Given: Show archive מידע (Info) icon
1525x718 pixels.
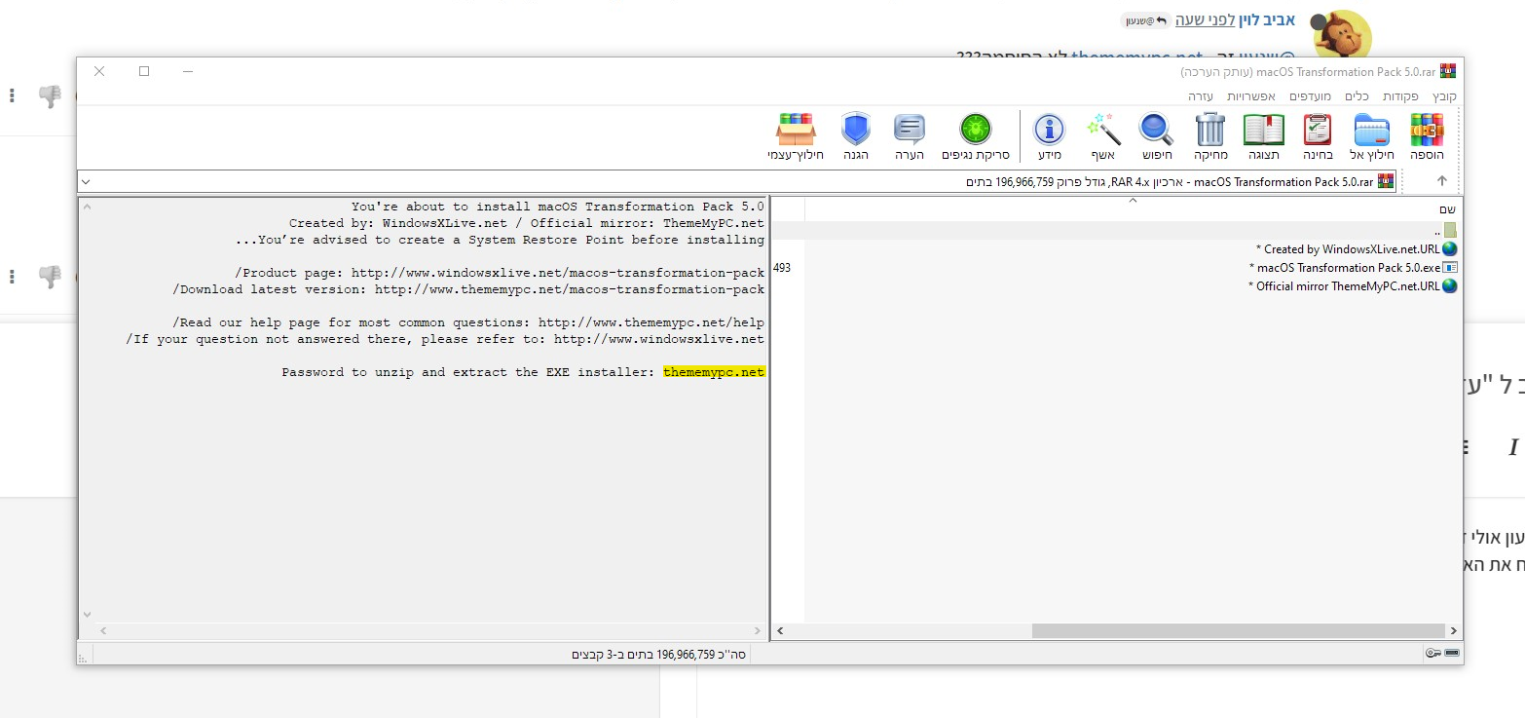Looking at the screenshot, I should point(1049,136).
